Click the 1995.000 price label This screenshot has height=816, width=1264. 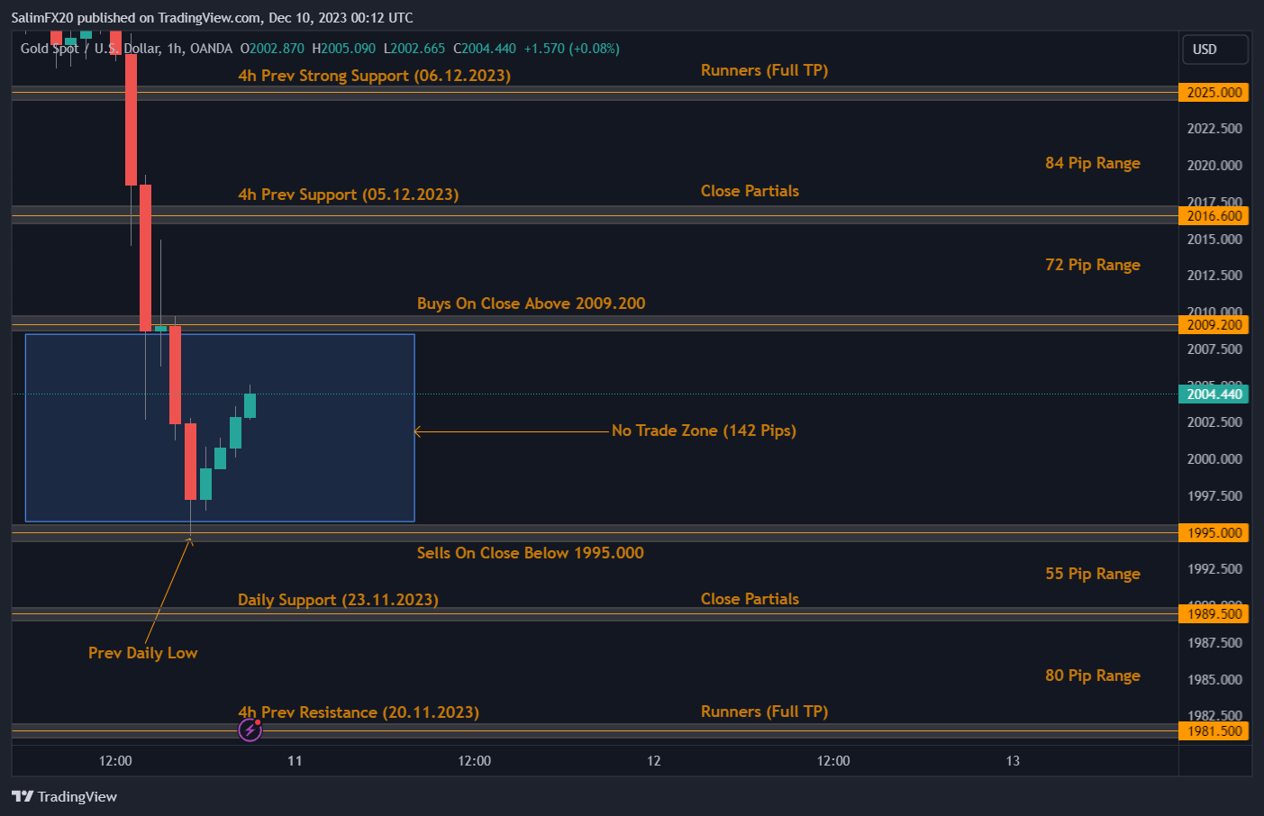(1214, 533)
